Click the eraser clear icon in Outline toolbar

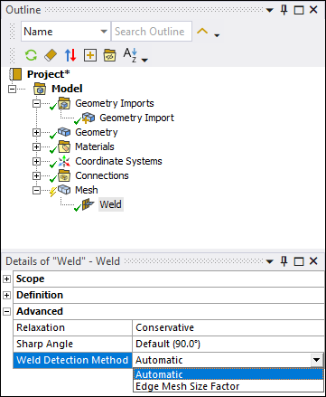click(x=51, y=55)
